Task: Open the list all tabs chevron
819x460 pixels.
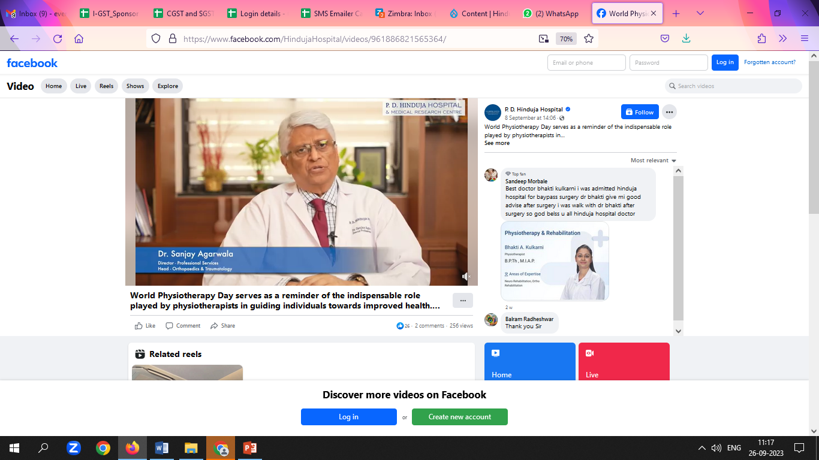Action: pyautogui.click(x=700, y=14)
